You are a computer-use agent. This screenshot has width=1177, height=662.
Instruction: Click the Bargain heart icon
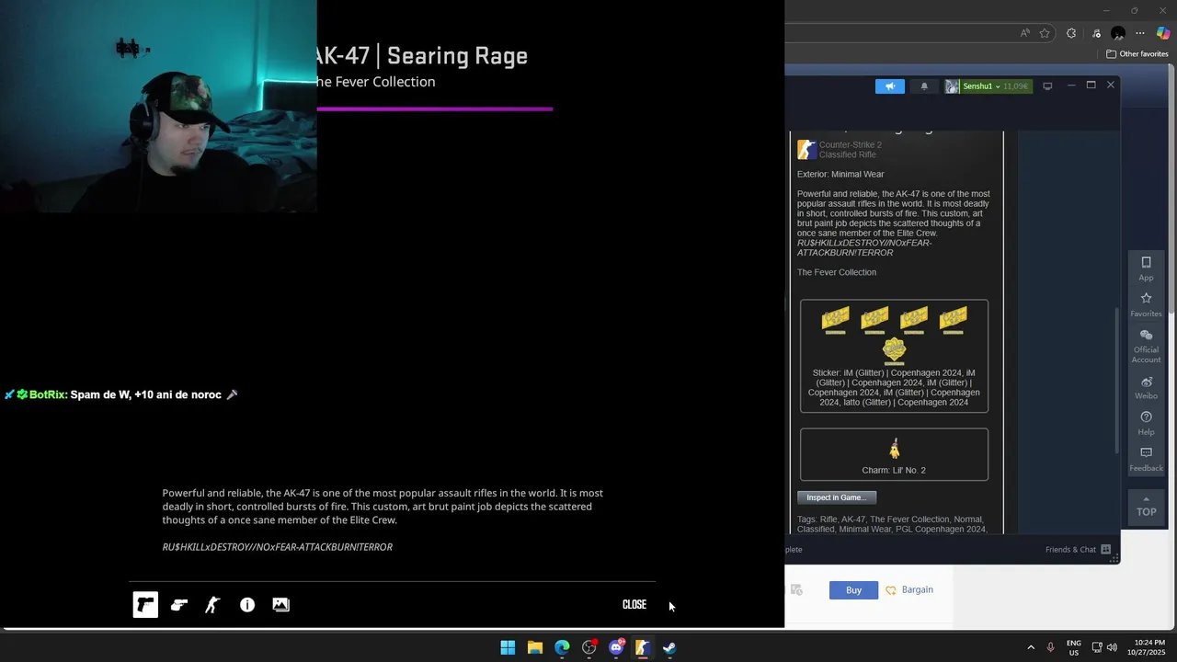click(890, 590)
